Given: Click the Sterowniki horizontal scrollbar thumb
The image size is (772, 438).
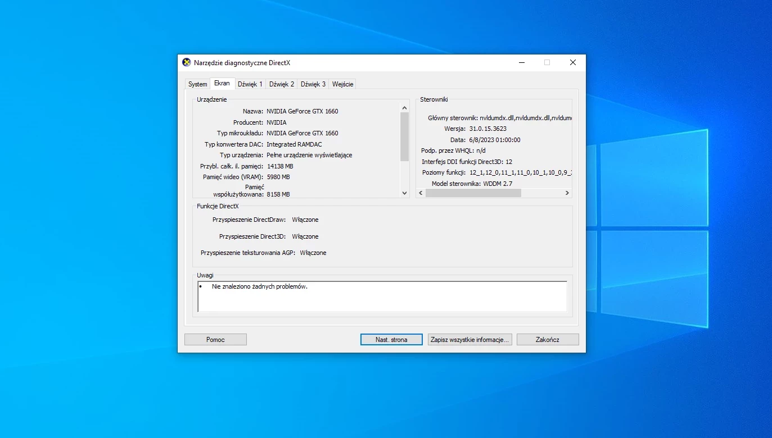Looking at the screenshot, I should [x=473, y=193].
